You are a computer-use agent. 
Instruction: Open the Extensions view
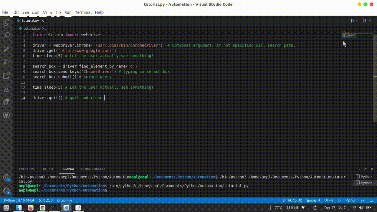pos(6,75)
